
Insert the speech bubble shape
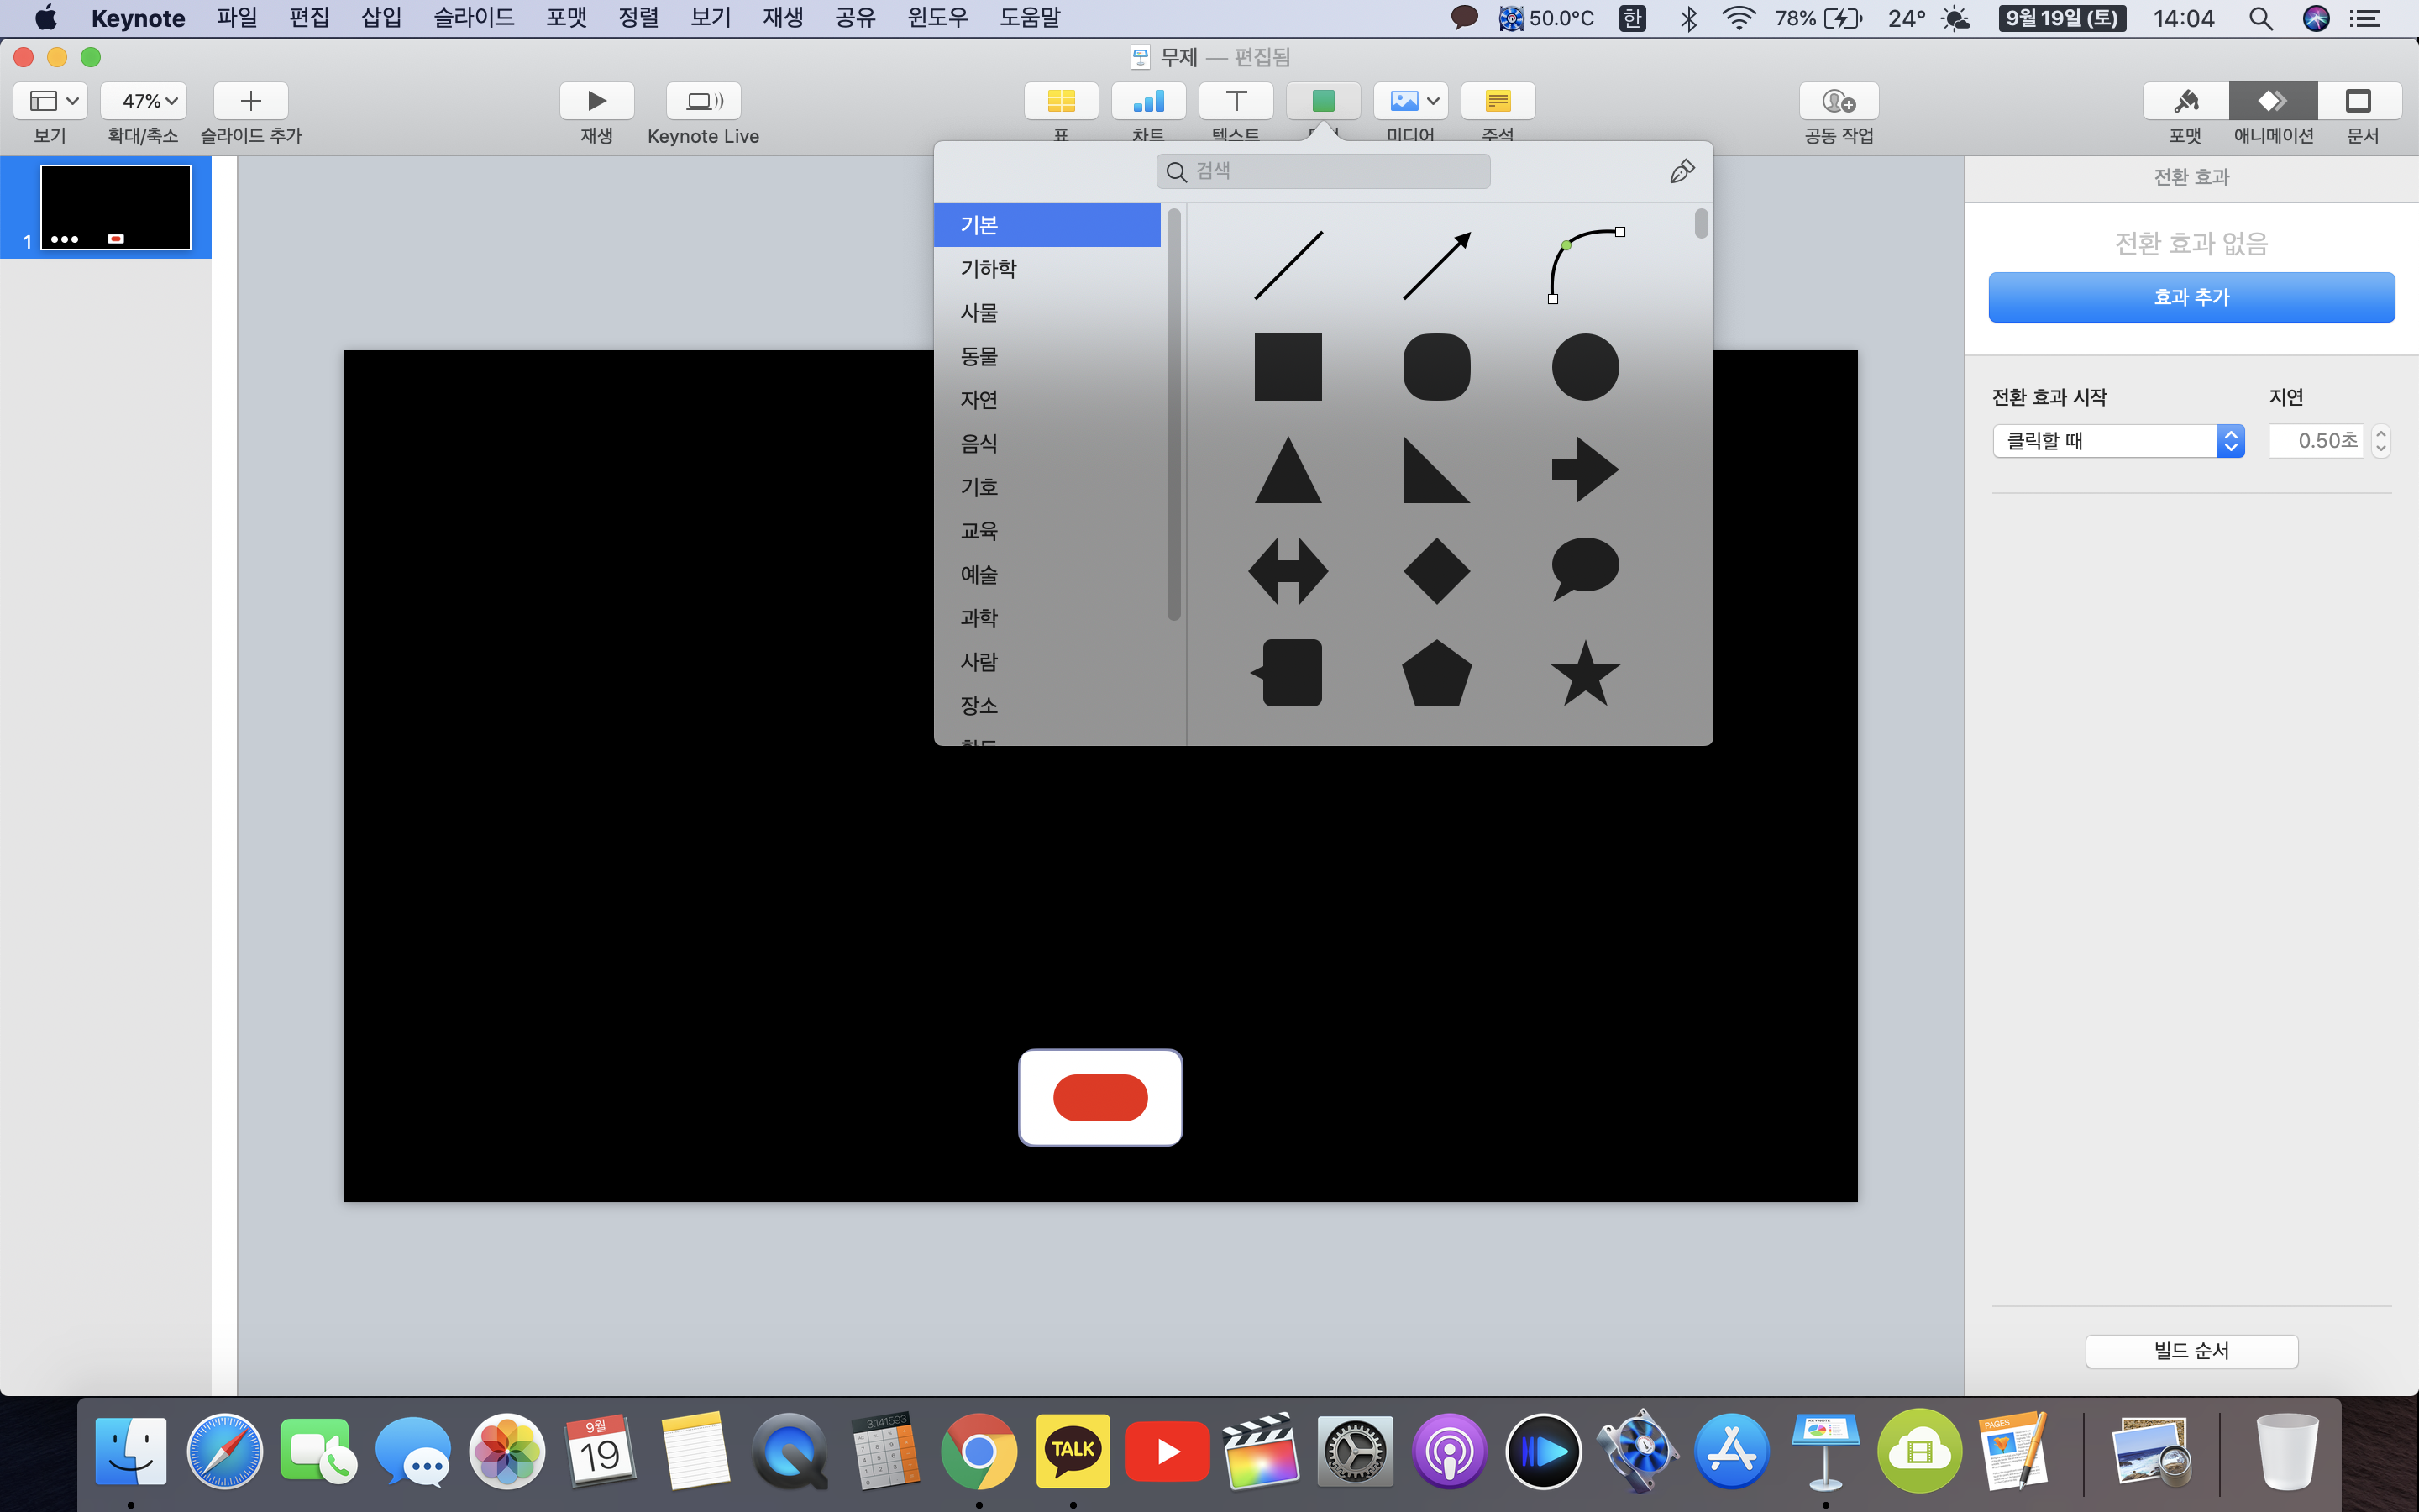coord(1585,569)
